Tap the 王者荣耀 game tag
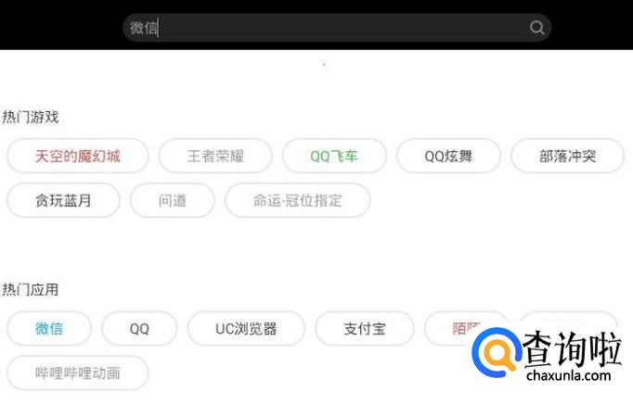The height and width of the screenshot is (404, 633). pos(215,156)
